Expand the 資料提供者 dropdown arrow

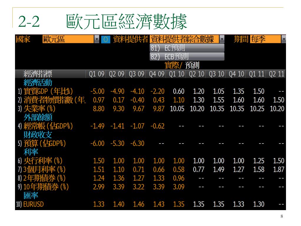(222, 39)
